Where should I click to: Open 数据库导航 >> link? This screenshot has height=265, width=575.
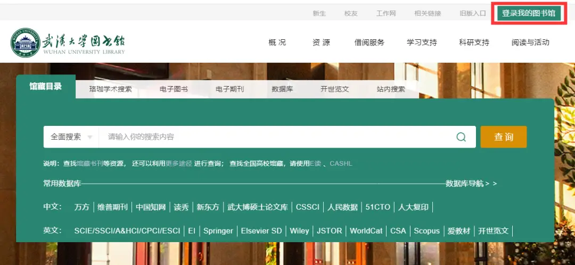[x=471, y=184]
